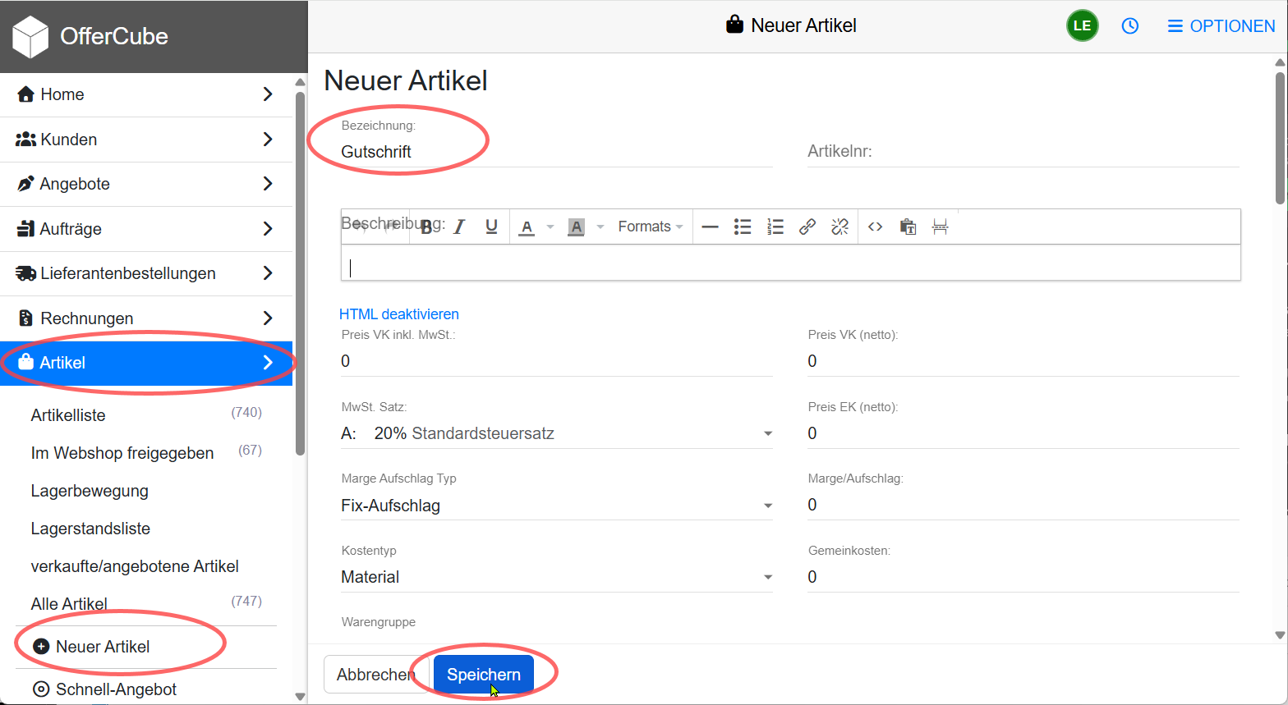Open the OPTIONEN menu
1288x705 pixels.
(1221, 26)
